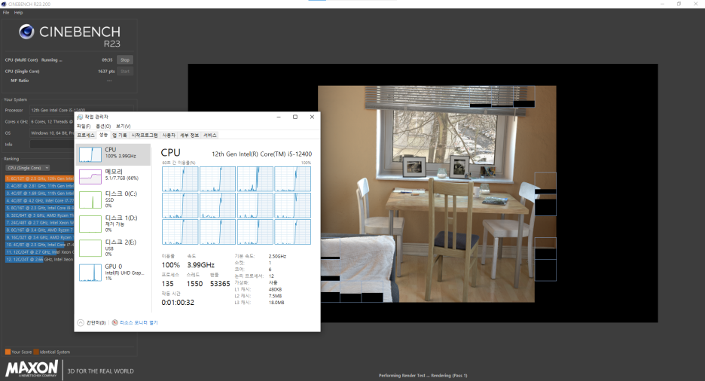Select ranking row 5. 8C/16T @ 2.3 GHz
705x381 pixels.
[x=40, y=208]
